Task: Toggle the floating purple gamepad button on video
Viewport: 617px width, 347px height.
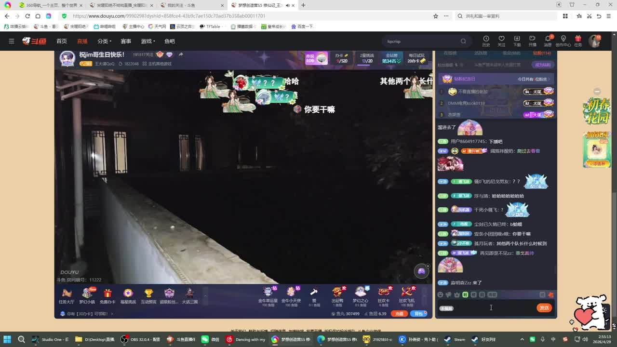Action: coord(421,271)
